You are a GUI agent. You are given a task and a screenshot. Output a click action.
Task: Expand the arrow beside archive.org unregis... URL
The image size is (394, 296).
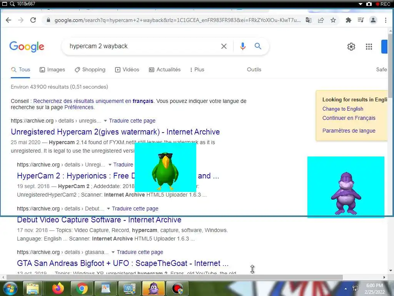[105, 121]
